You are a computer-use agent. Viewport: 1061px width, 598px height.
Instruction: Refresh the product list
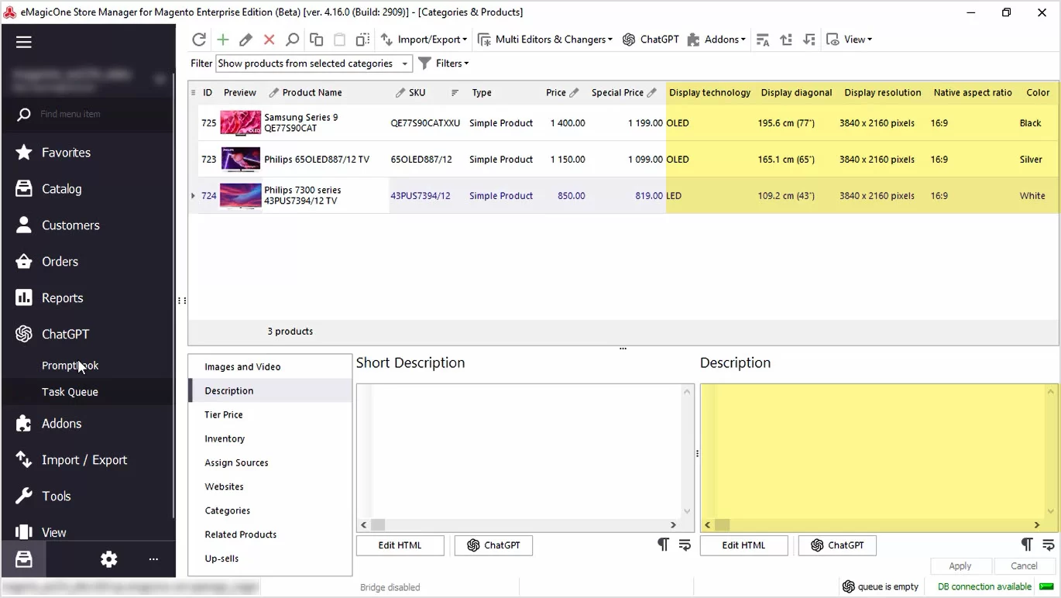click(x=199, y=40)
